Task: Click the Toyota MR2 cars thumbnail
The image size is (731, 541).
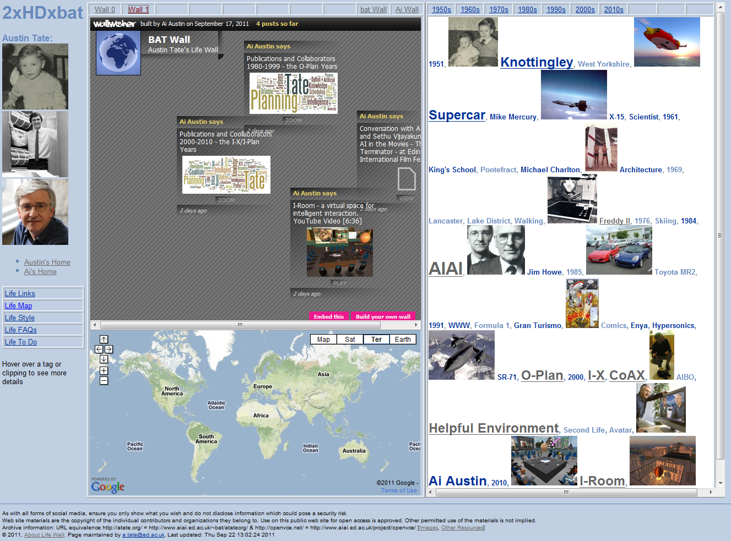Action: 619,250
